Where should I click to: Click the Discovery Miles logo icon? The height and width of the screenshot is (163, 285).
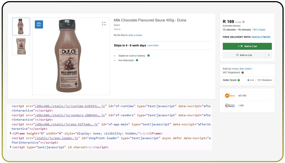[x=228, y=105]
